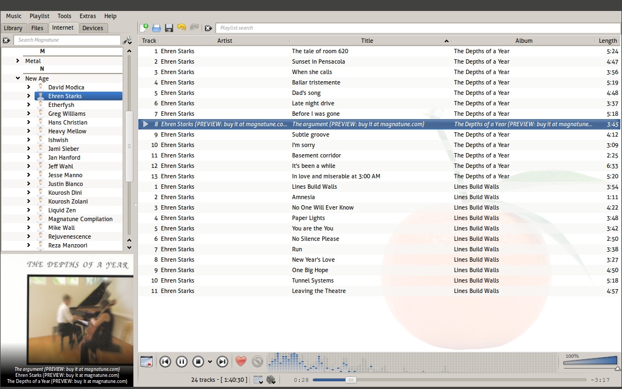Image resolution: width=622 pixels, height=389 pixels.
Task: Sort playlist by Track column header
Action: [x=149, y=41]
